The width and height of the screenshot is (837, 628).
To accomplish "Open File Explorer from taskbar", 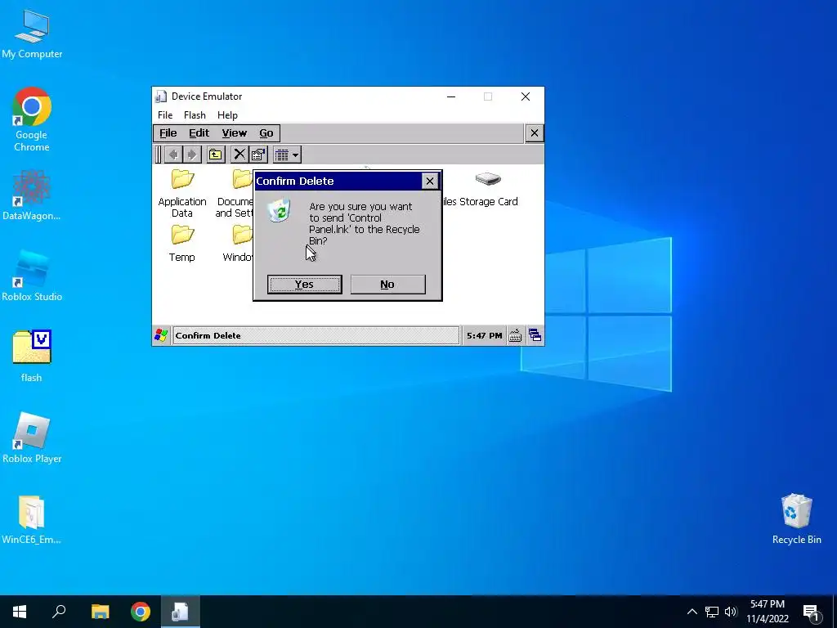I will [x=100, y=612].
